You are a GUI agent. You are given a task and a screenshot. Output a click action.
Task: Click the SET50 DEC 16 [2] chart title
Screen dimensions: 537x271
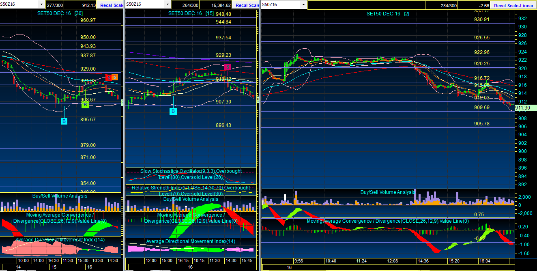pyautogui.click(x=388, y=13)
